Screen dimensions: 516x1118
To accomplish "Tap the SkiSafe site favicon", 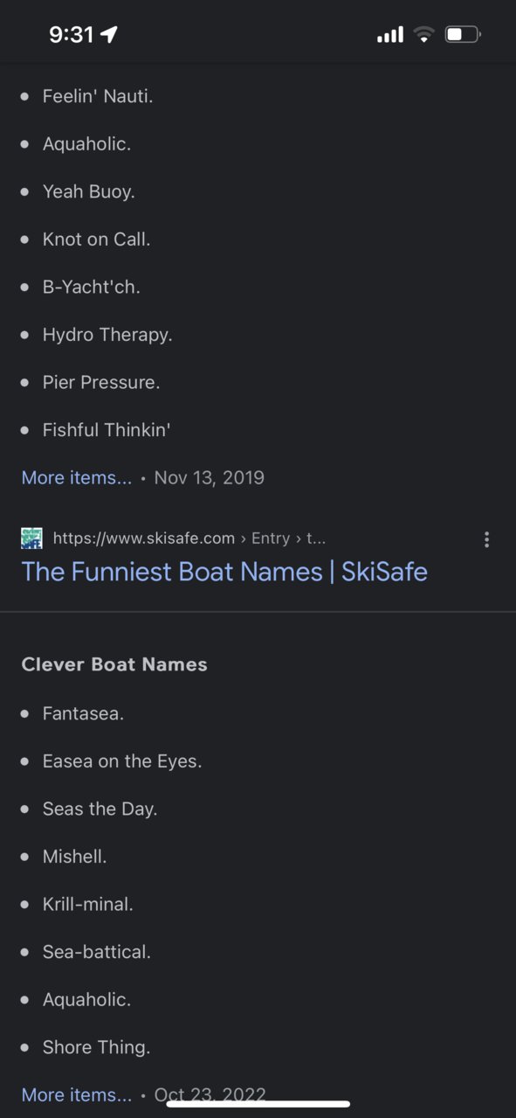I will coord(31,538).
